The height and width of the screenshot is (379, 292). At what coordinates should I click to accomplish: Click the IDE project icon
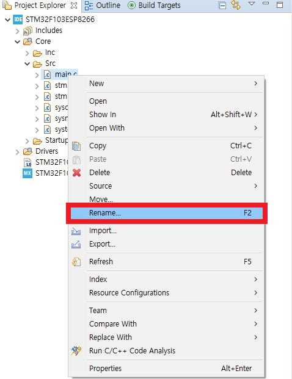coord(18,20)
